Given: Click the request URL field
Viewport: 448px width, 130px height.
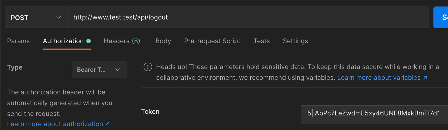Looking at the screenshot, I should coord(248,17).
